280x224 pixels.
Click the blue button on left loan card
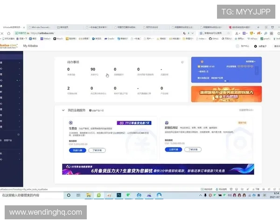pyautogui.click(x=77, y=150)
